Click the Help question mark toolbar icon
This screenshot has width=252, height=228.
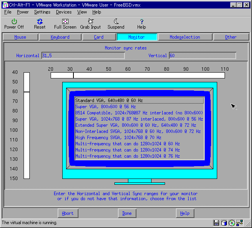tap(141, 21)
